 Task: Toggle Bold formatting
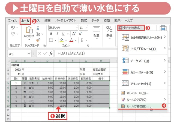pos(51,34)
